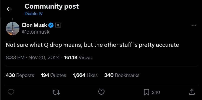This screenshot has width=202, height=100.
Task: Open the Diablo IV community link
Action: point(33,14)
